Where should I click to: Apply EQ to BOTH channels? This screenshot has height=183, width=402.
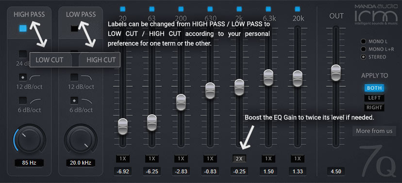[x=374, y=88]
